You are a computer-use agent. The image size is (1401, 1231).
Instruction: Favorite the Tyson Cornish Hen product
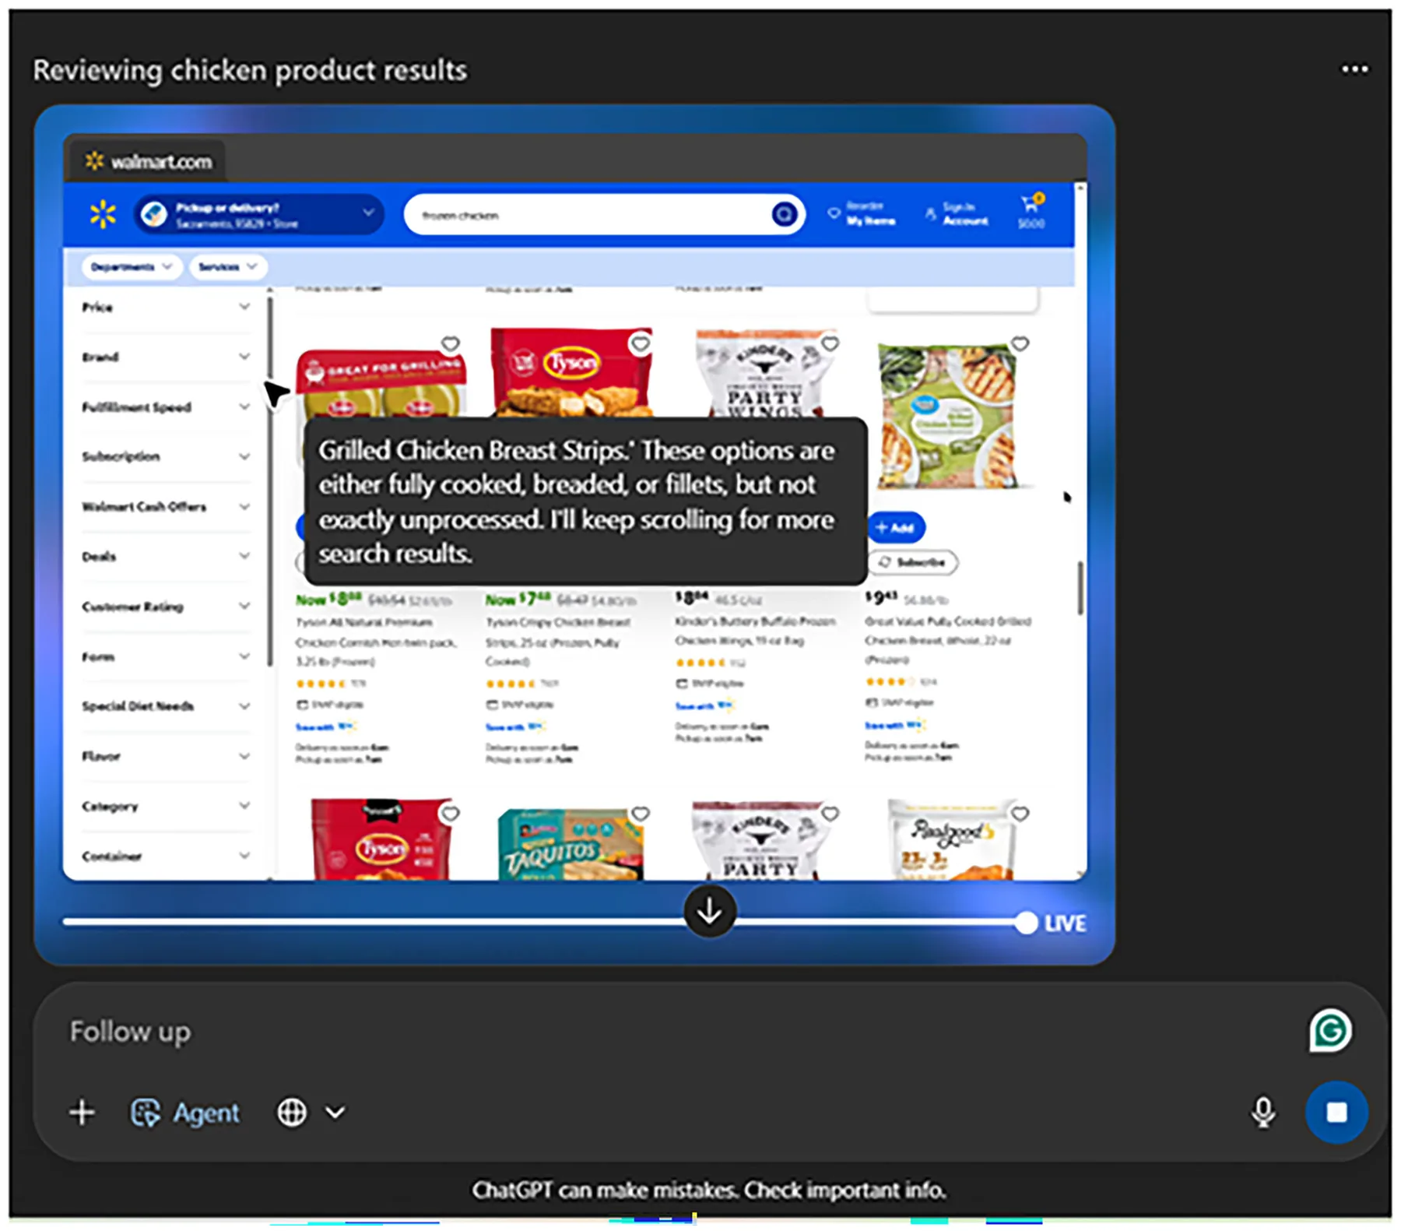(x=450, y=343)
